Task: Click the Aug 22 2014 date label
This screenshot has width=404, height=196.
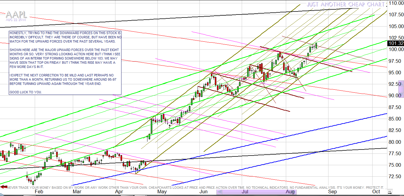Action: [16, 20]
